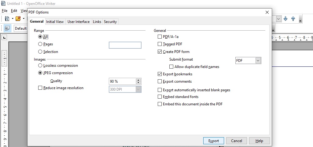Open the Security tab
Viewport: 313px width, 147px height.
(x=110, y=22)
